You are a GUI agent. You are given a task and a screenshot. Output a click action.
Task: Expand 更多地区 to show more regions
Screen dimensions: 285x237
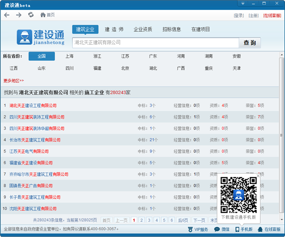pos(14,80)
